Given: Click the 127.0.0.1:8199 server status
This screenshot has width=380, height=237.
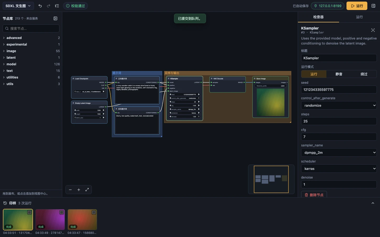Looking at the screenshot, I should coord(327,6).
